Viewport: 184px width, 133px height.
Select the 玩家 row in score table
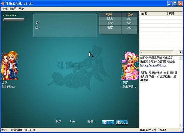pyautogui.click(x=118, y=19)
